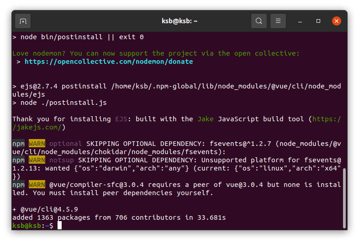Open the opencollective nodemon donate link

click(109, 62)
